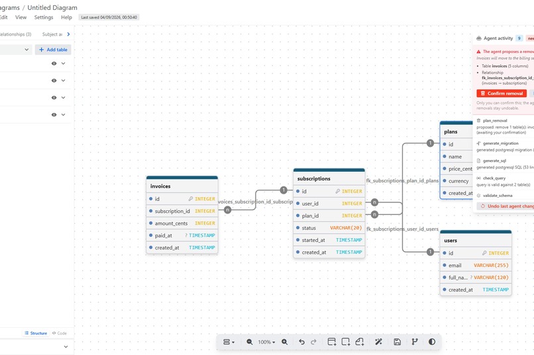Expand the bottommost sidebar table row chevron

pos(64,115)
